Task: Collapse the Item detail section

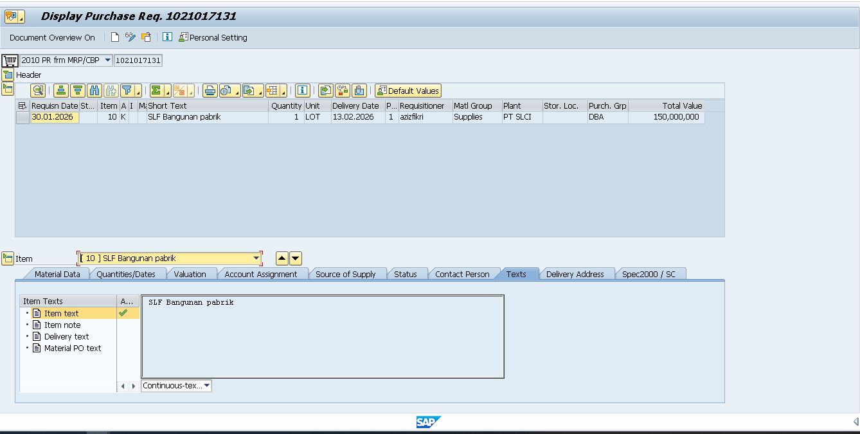Action: [8, 258]
